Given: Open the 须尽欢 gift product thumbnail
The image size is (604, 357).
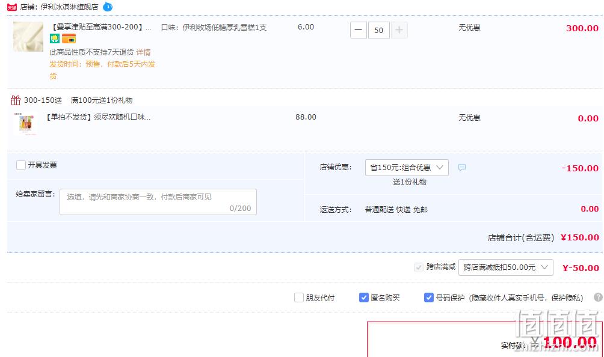Looking at the screenshot, I should 26,124.
